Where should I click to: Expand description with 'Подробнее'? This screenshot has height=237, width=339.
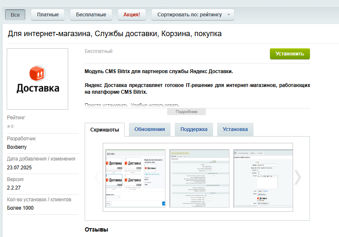click(x=187, y=112)
